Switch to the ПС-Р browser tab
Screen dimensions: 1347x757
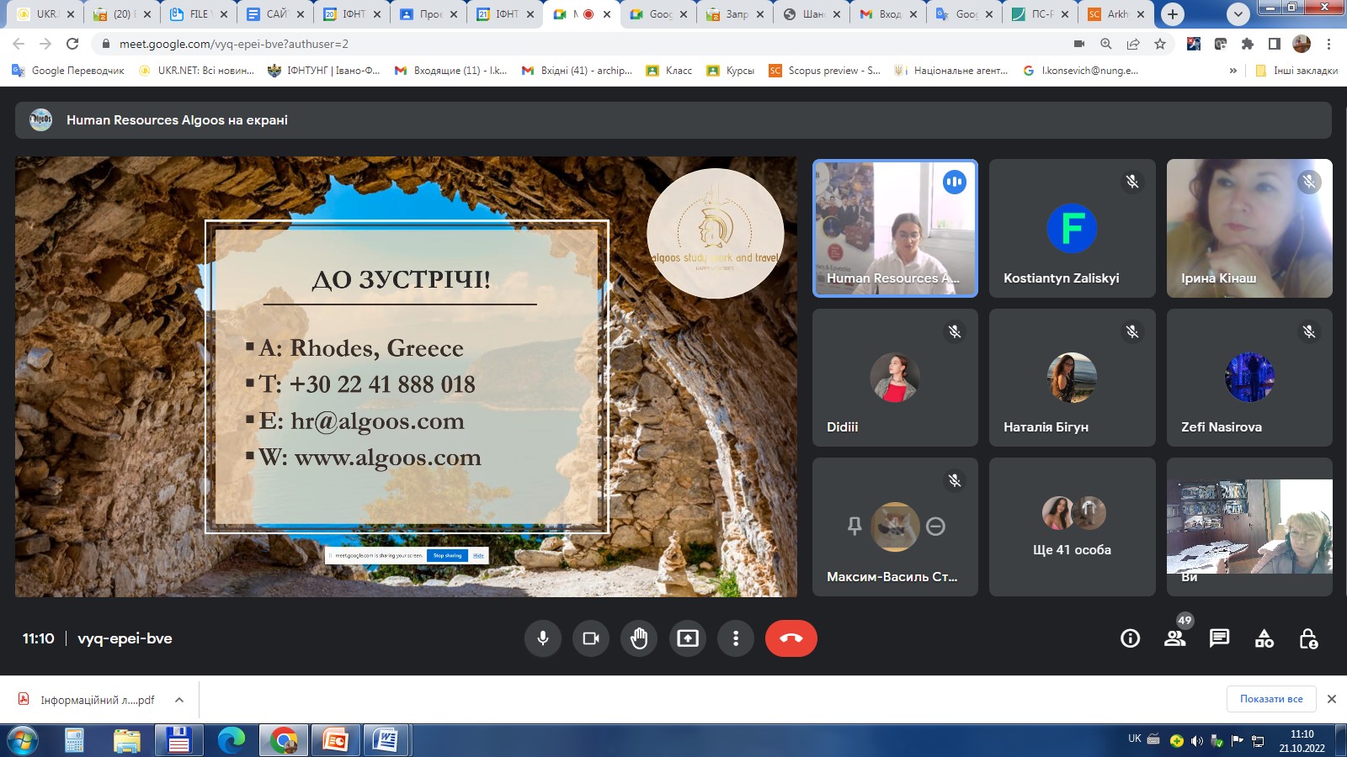[1041, 14]
